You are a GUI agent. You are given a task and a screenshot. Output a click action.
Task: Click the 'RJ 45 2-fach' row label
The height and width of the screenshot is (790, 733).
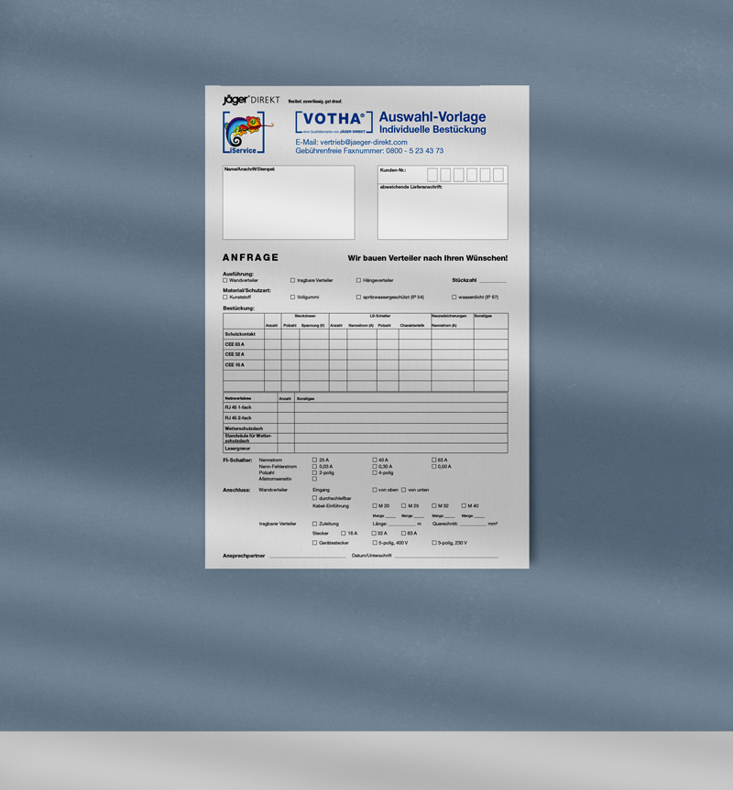click(238, 417)
